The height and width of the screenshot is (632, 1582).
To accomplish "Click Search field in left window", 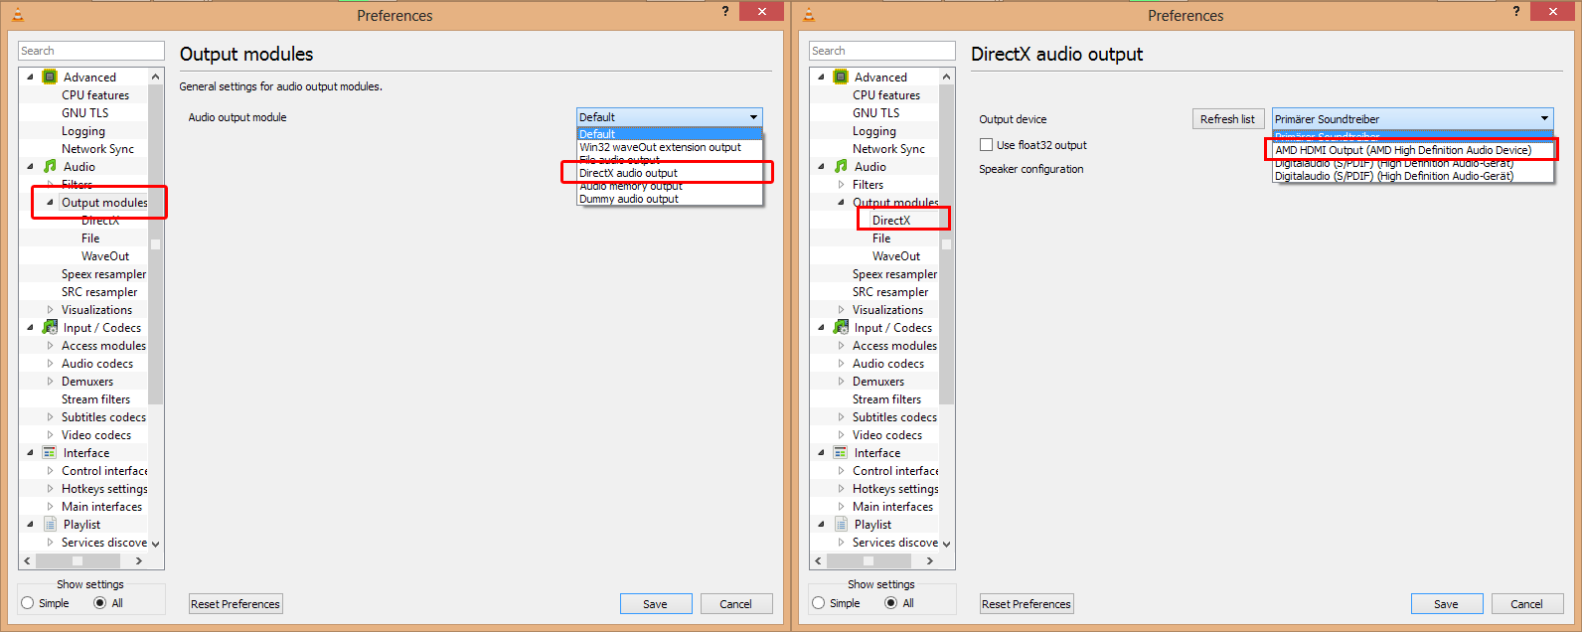I will click(x=91, y=51).
